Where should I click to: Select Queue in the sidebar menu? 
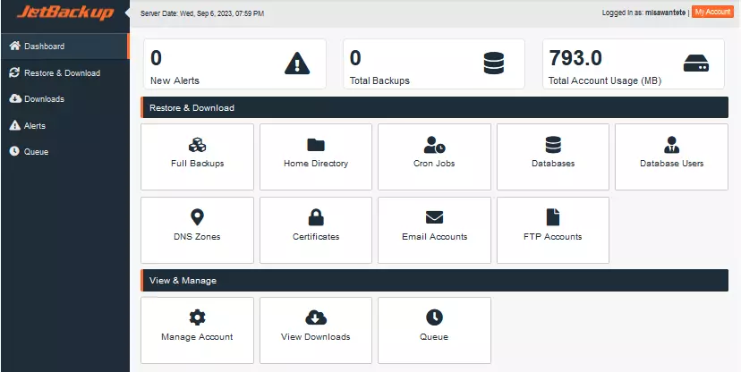pos(36,151)
